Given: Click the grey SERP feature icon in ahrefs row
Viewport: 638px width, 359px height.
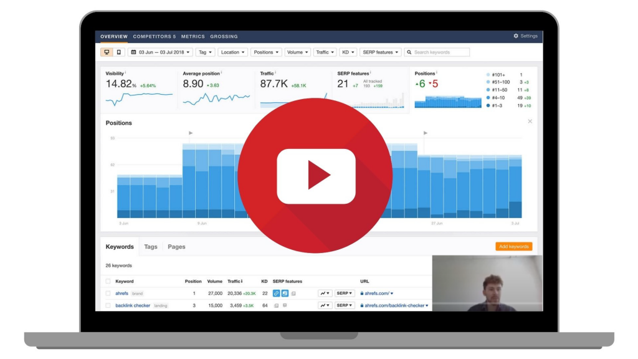Looking at the screenshot, I should tap(293, 293).
